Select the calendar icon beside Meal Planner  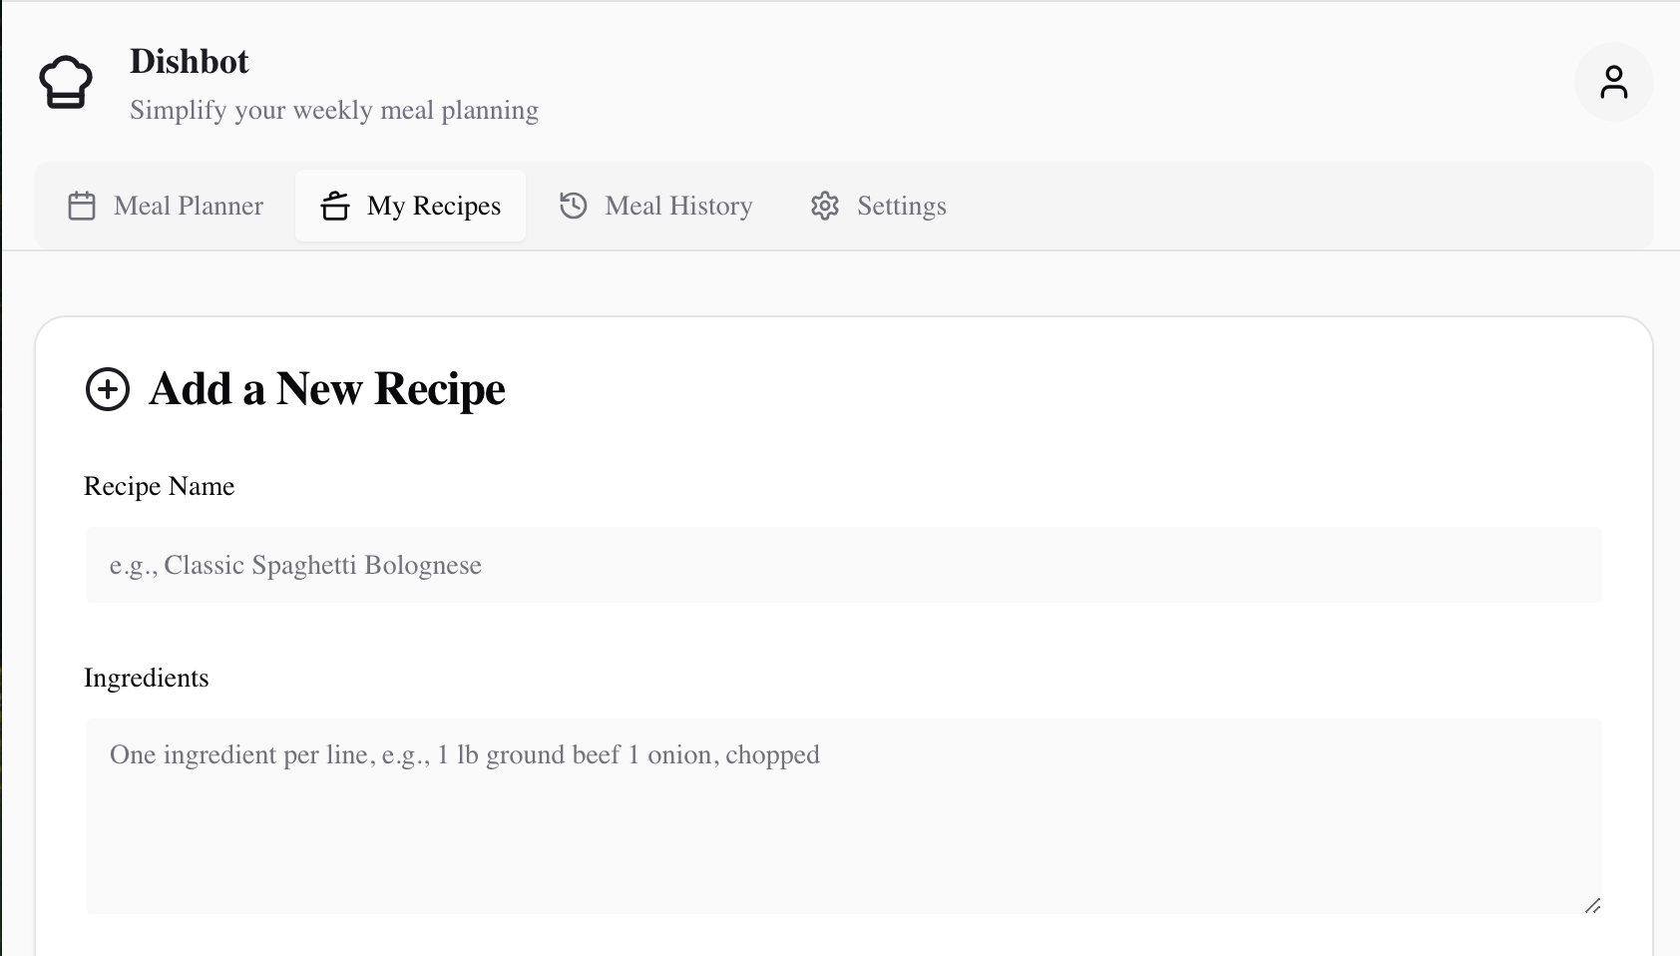(x=81, y=206)
